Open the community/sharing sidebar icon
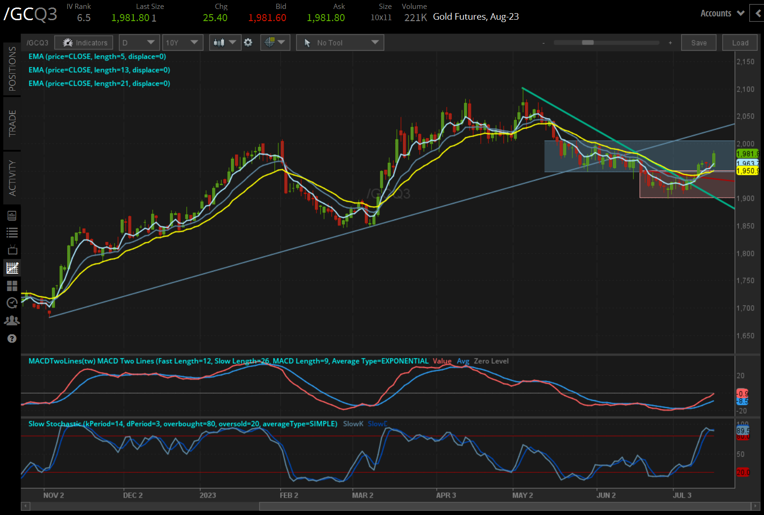 pyautogui.click(x=12, y=320)
